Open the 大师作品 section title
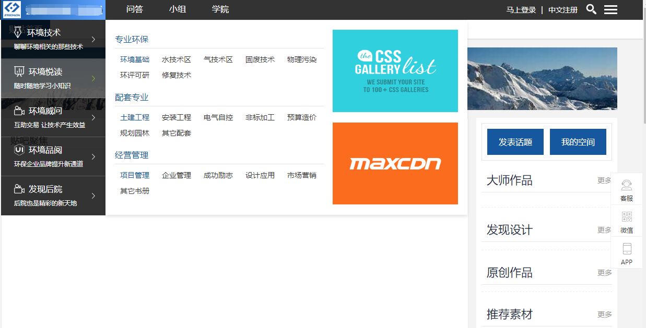Image resolution: width=646 pixels, height=328 pixels. pyautogui.click(x=510, y=181)
